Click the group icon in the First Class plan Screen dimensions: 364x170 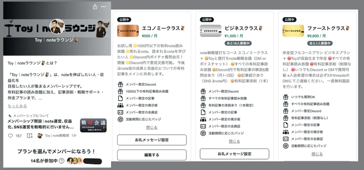(286, 132)
